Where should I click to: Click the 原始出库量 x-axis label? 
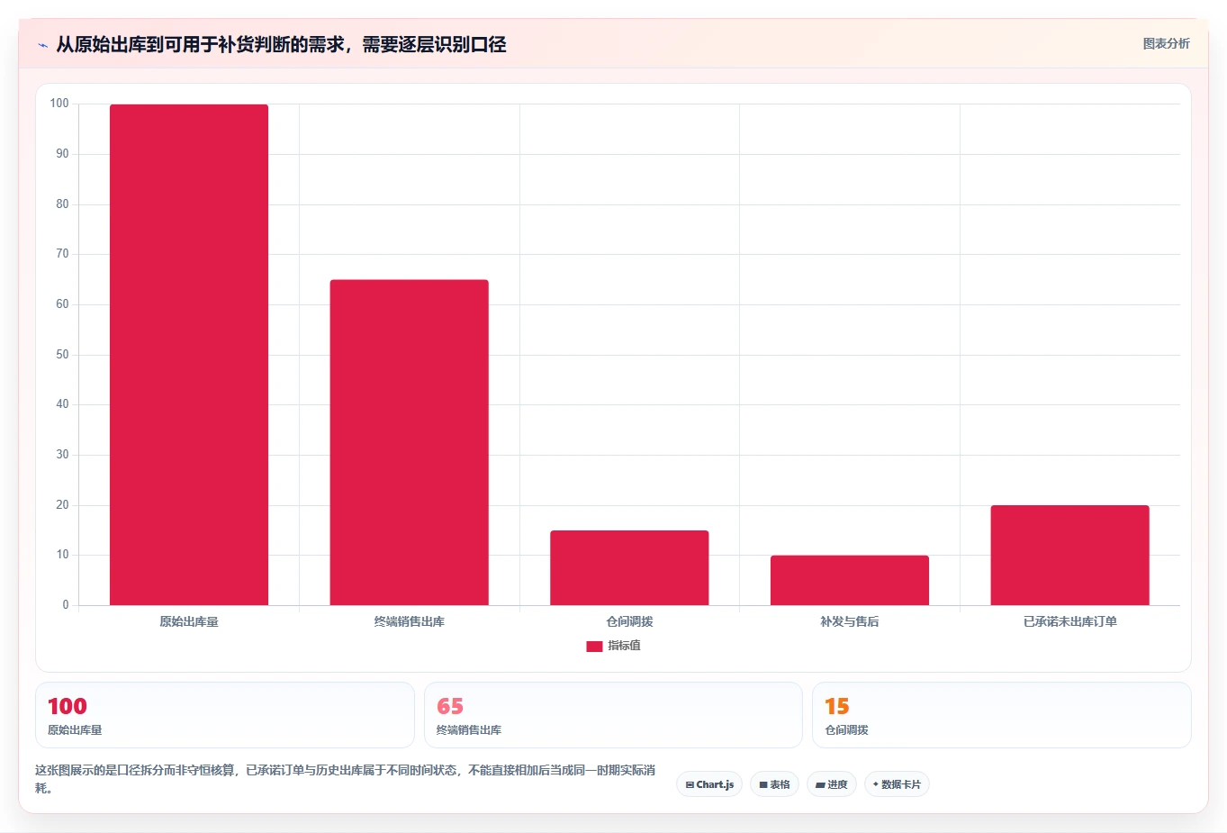tap(189, 621)
